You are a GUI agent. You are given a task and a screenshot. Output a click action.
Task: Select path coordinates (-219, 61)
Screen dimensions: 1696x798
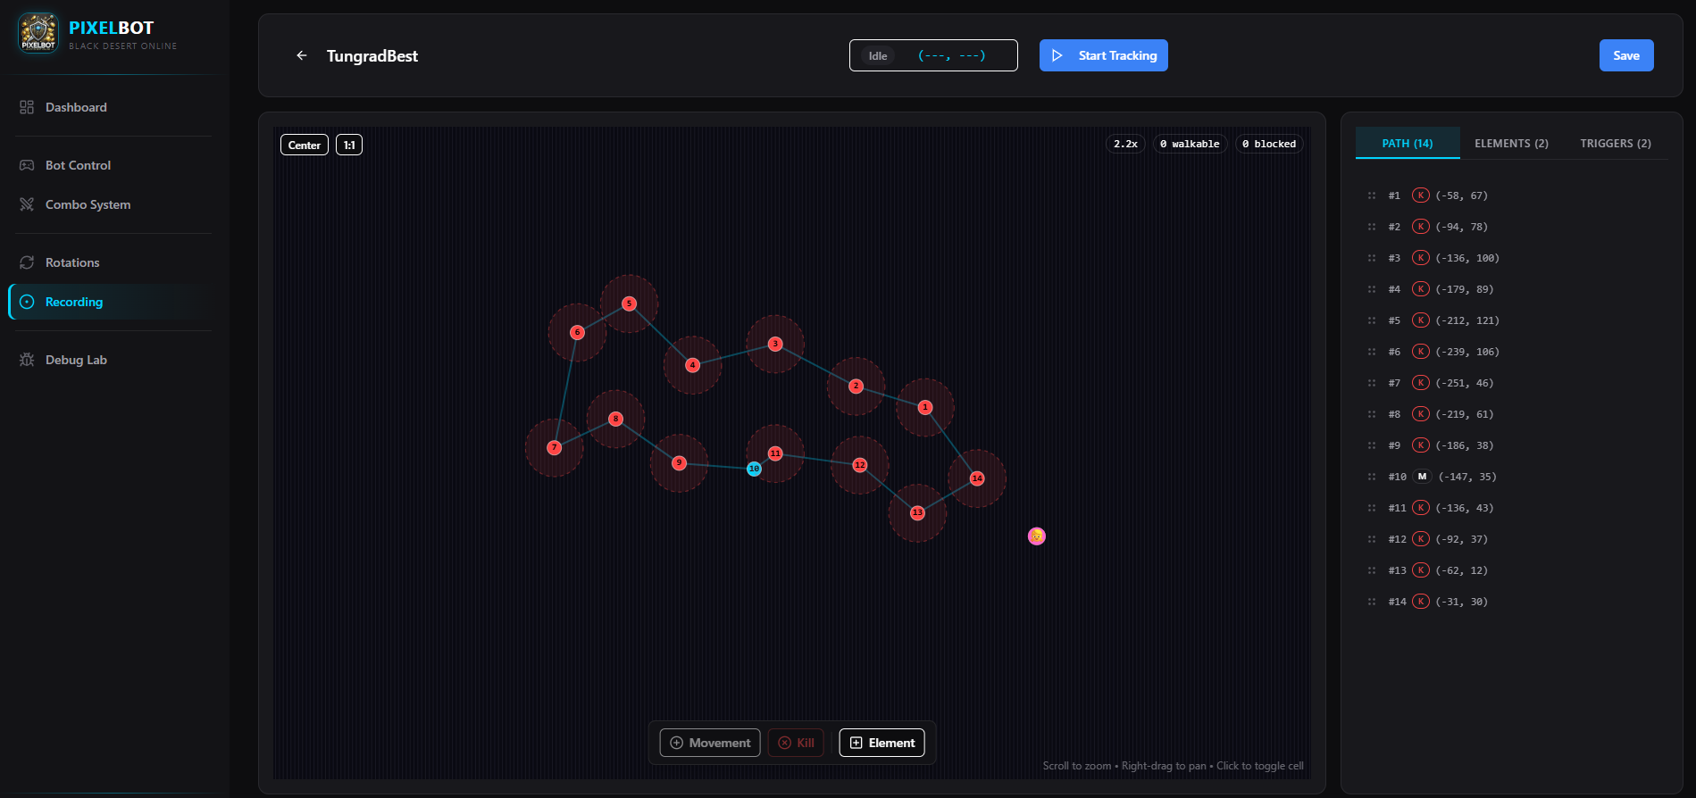[x=1464, y=414]
